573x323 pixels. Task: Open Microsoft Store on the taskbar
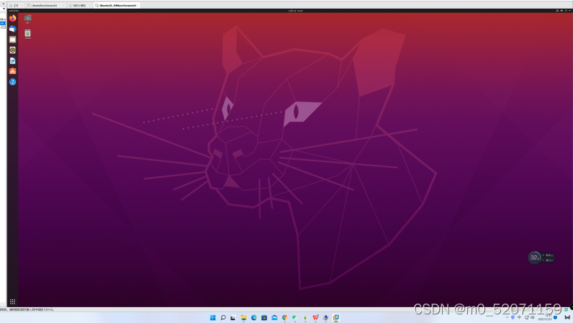click(264, 317)
